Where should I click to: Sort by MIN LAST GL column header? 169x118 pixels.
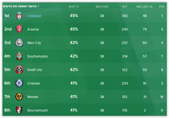(x=144, y=6)
